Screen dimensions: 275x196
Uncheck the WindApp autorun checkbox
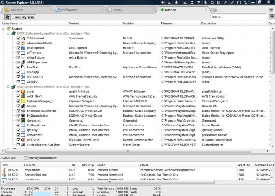click(18, 72)
